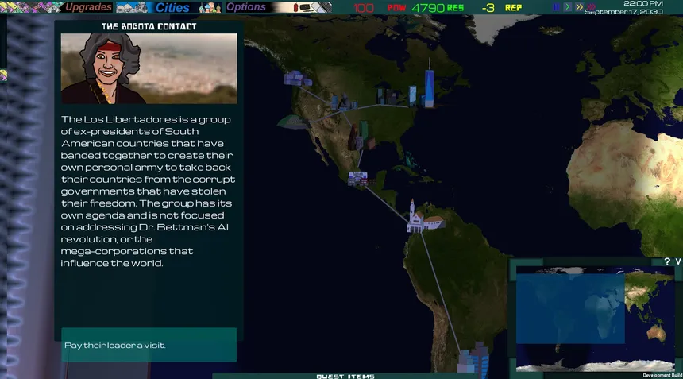This screenshot has width=683, height=379.
Task: Collapse the minimap with V arrow
Action: click(677, 261)
